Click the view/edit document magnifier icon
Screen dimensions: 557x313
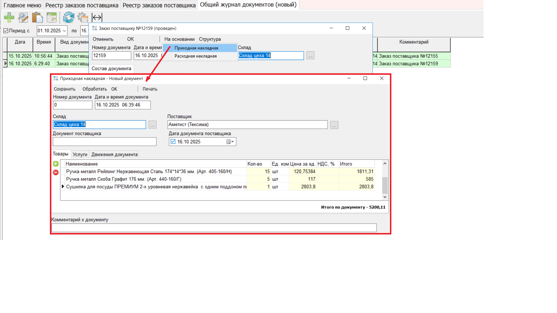23,18
